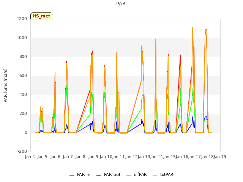Click the 400 y-axis tick label
This screenshot has width=243, height=182.
tap(23, 94)
